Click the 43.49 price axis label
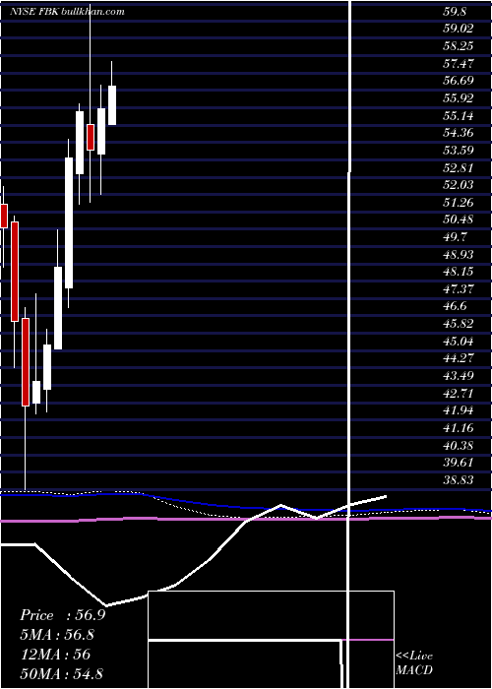Viewport: 492px width, 689px height. 458,377
